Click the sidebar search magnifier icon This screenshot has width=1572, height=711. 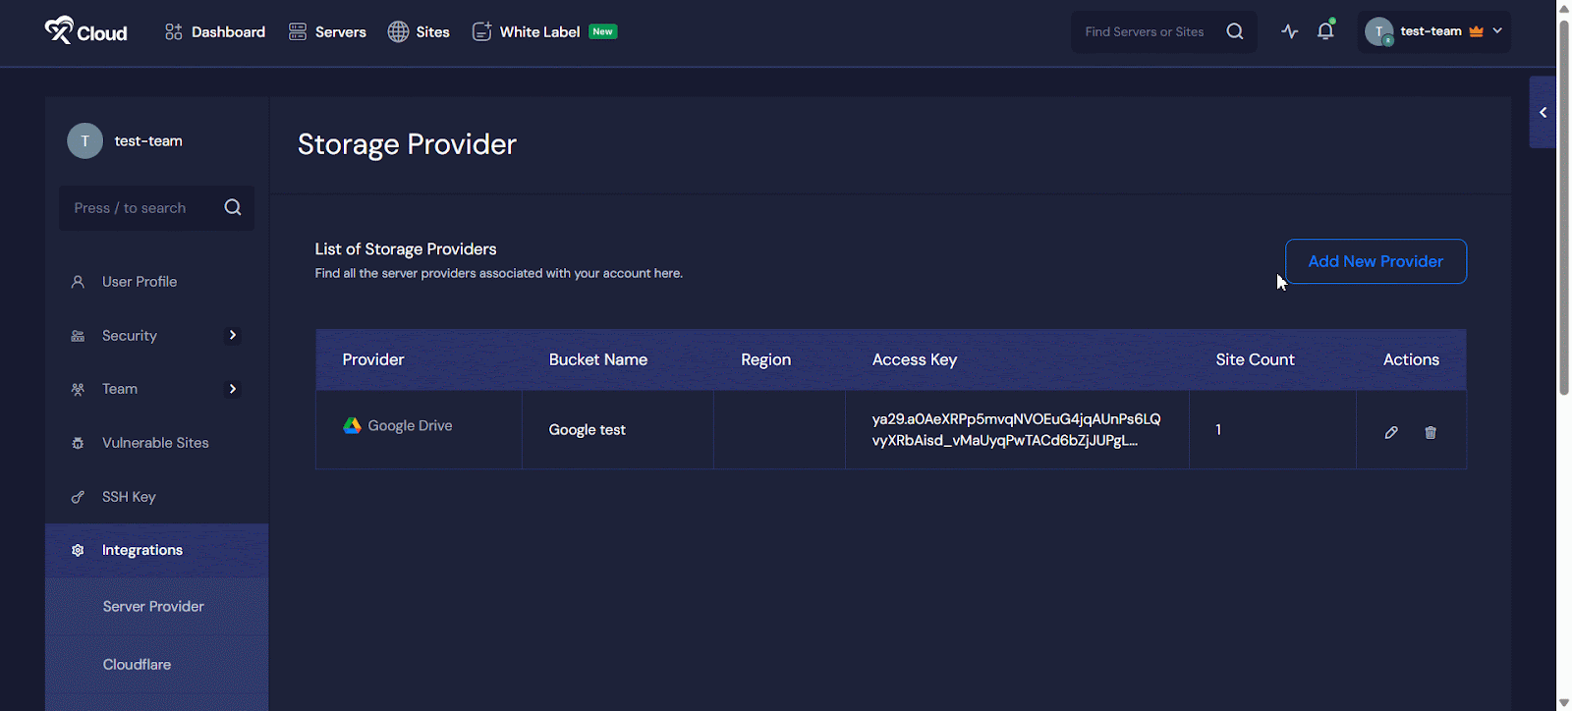[x=233, y=207]
